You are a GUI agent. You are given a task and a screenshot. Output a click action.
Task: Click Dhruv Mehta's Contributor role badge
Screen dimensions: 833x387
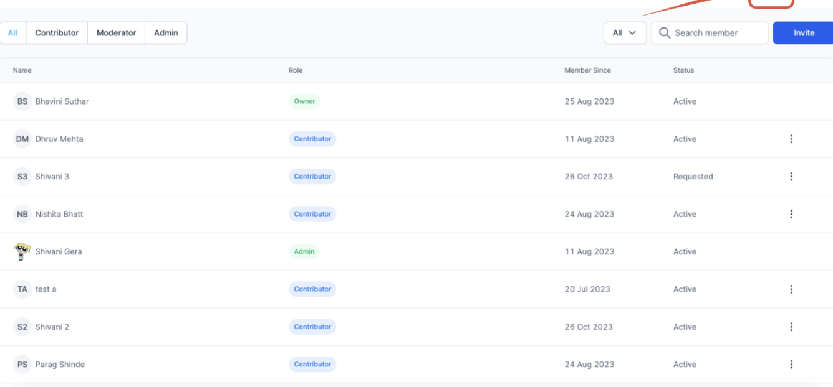[x=312, y=139]
